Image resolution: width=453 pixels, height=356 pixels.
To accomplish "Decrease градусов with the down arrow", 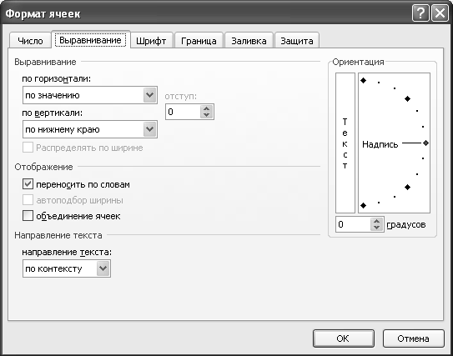I will point(376,228).
